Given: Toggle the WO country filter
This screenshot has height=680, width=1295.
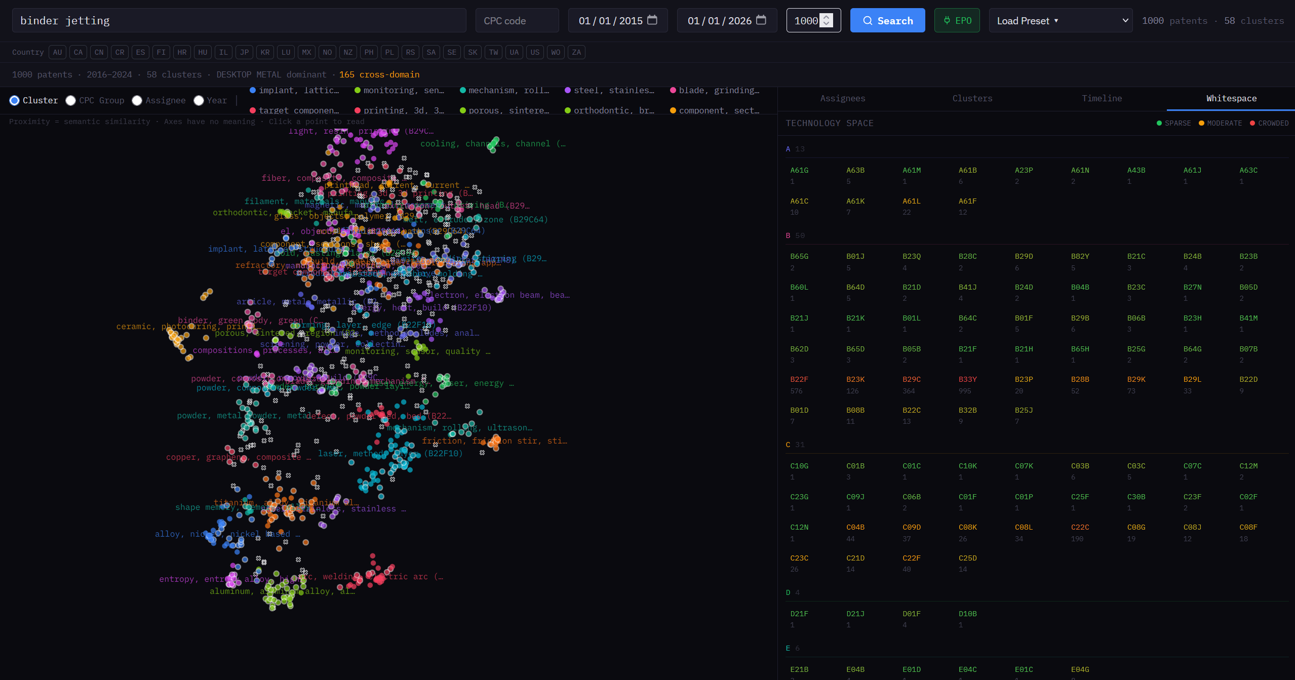Looking at the screenshot, I should 556,52.
